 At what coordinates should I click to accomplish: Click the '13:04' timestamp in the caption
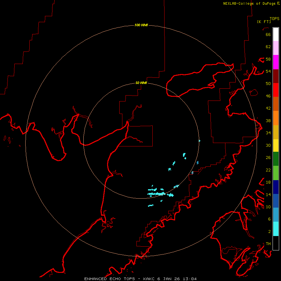(190, 279)
